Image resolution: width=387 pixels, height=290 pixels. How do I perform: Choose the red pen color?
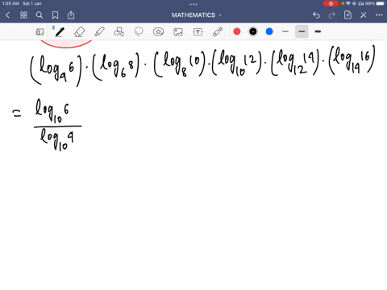click(237, 31)
